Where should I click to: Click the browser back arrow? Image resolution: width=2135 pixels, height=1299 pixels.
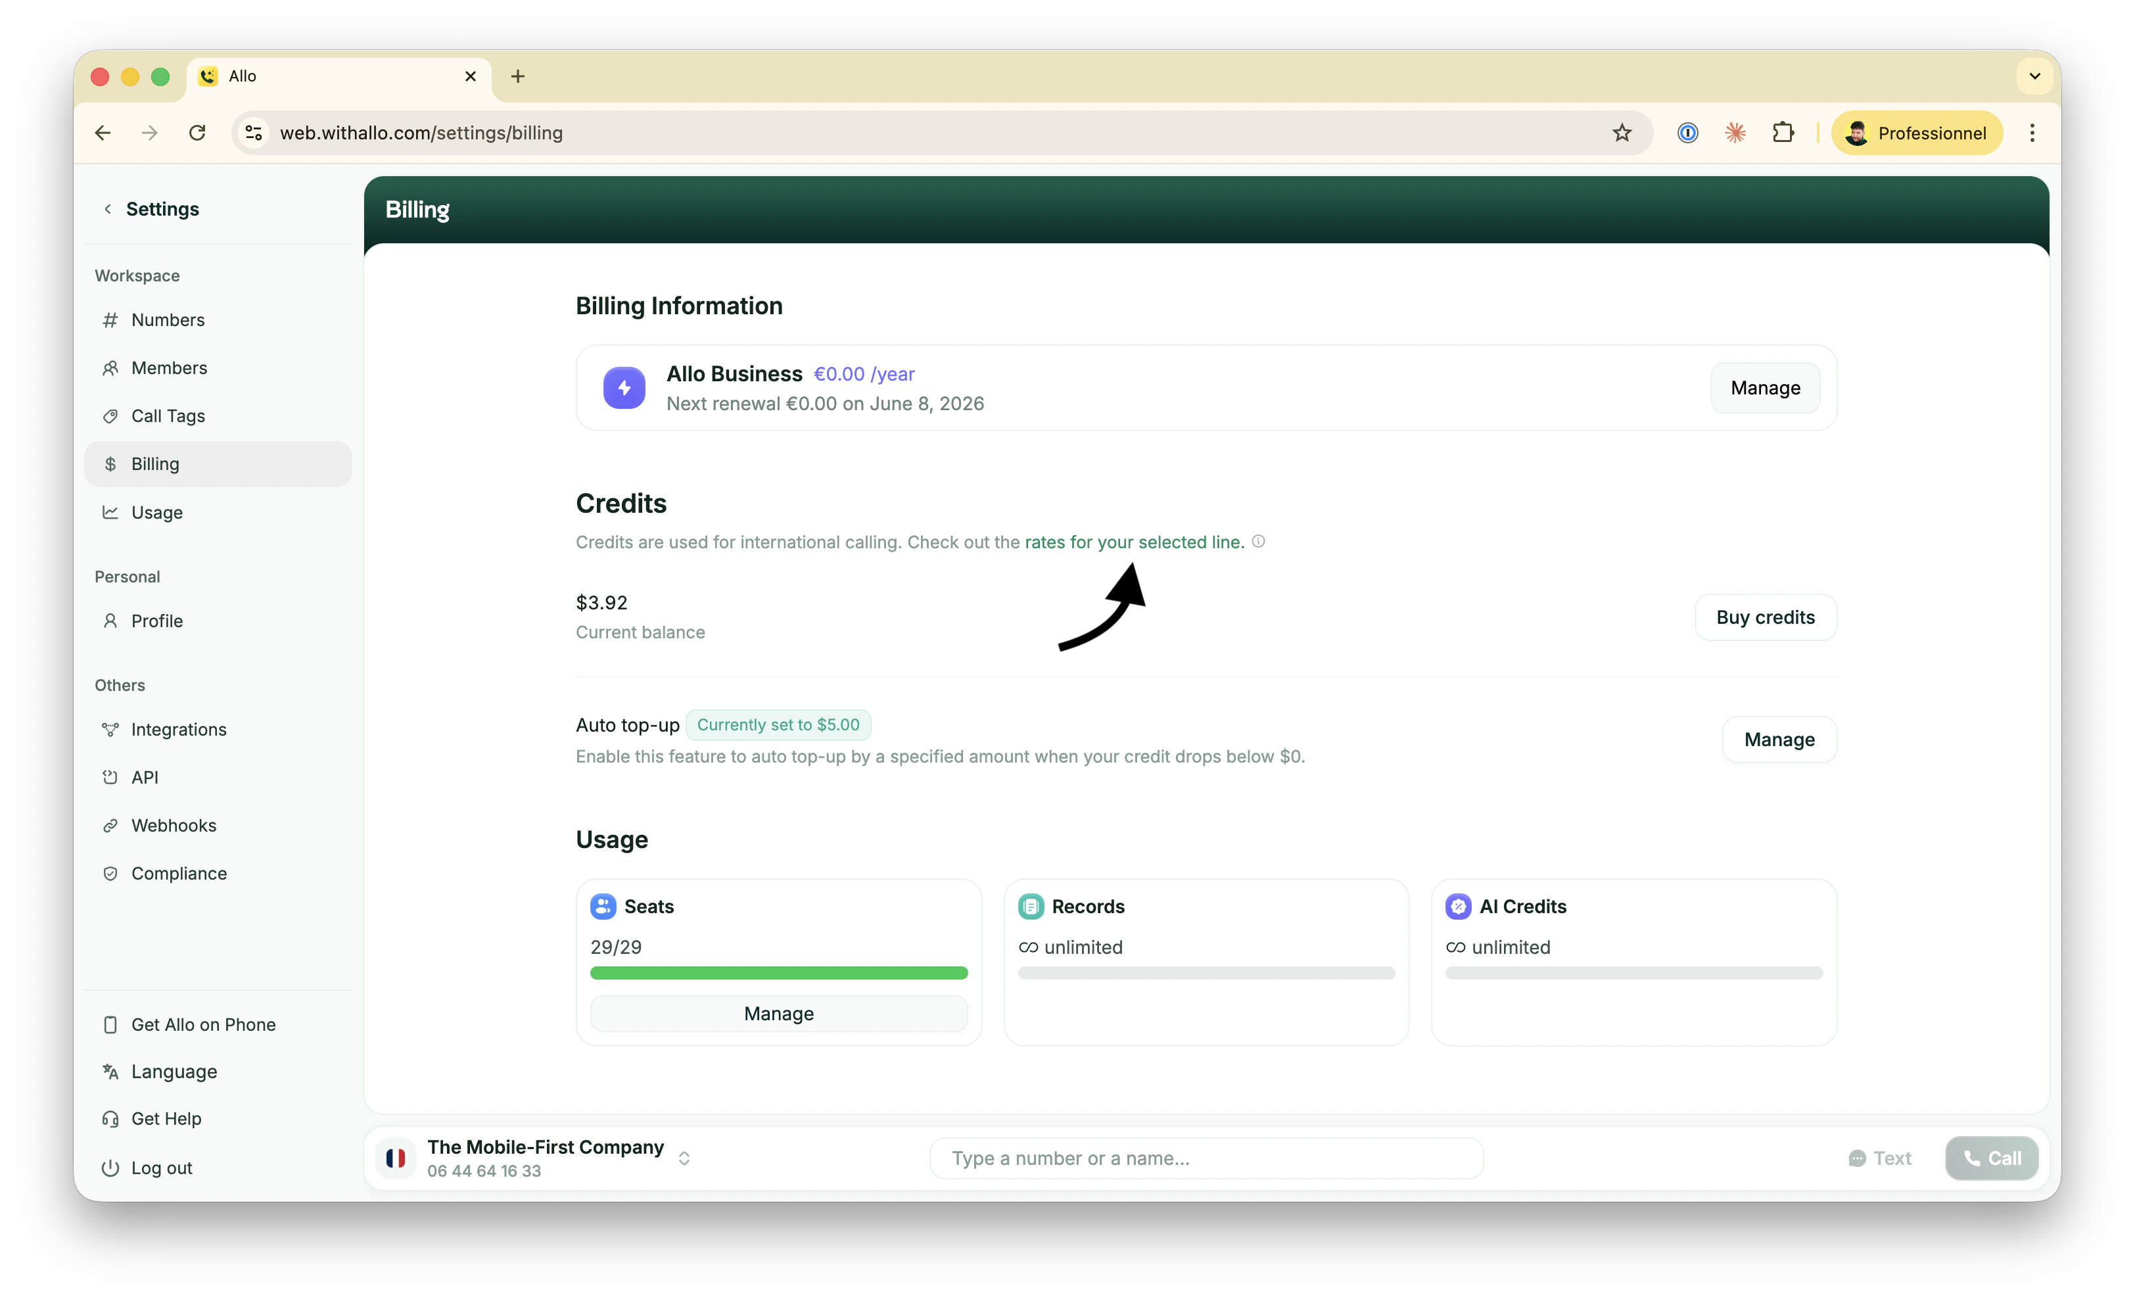[x=103, y=133]
